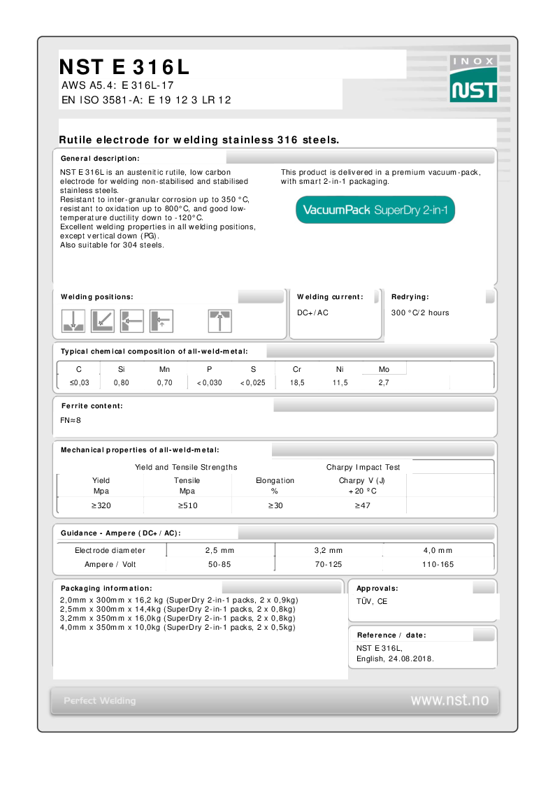Click the 'Reference / date:' heading
Viewport: 555px width, 785px height.
click(x=391, y=635)
